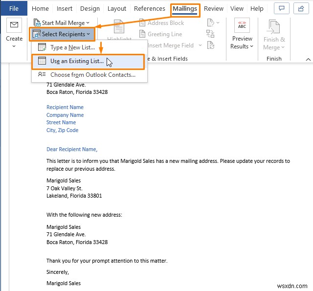The height and width of the screenshot is (291, 313).
Task: Click the City, Zip Code placeholder
Action: pos(62,130)
